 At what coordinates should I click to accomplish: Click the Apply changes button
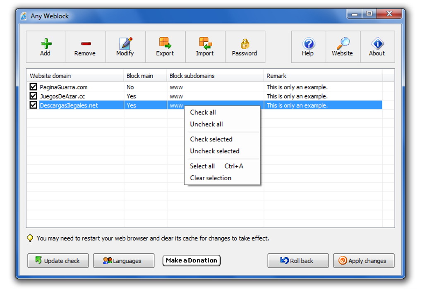point(364,260)
